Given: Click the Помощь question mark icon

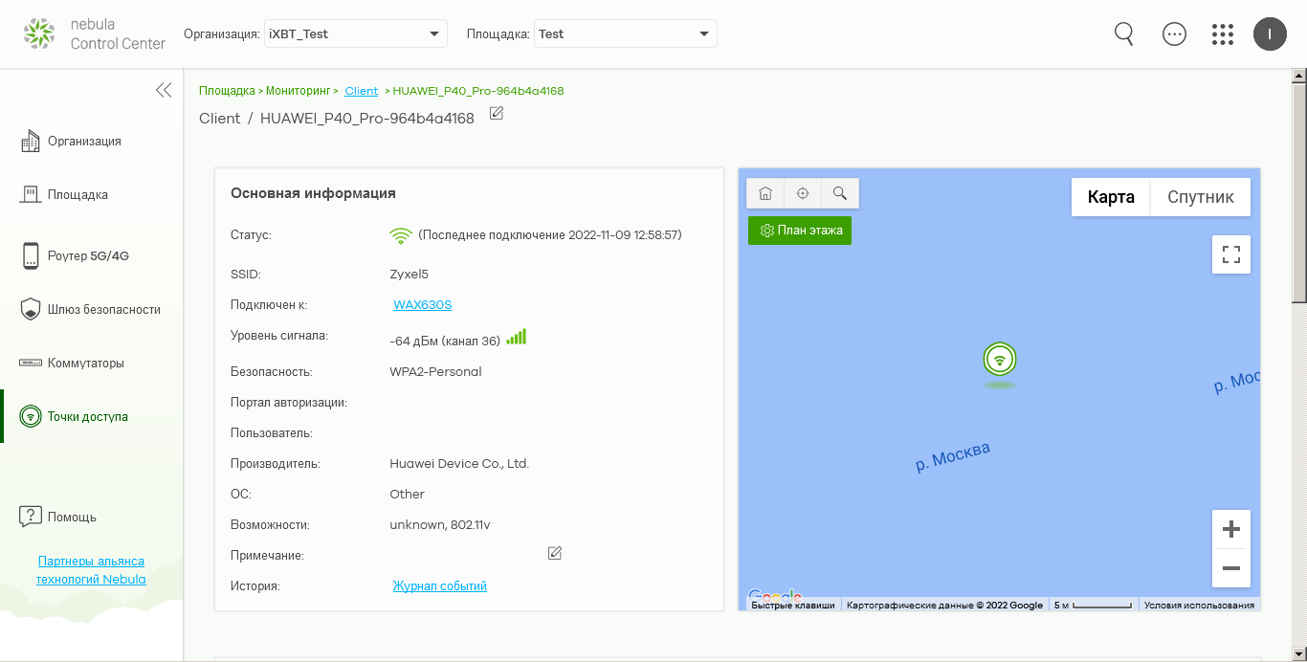Looking at the screenshot, I should 31,517.
